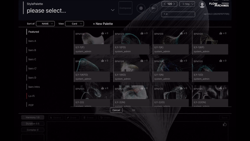Image resolution: width=250 pixels, height=141 pixels.
Task: Click the Cancel button
Action: 116,110
